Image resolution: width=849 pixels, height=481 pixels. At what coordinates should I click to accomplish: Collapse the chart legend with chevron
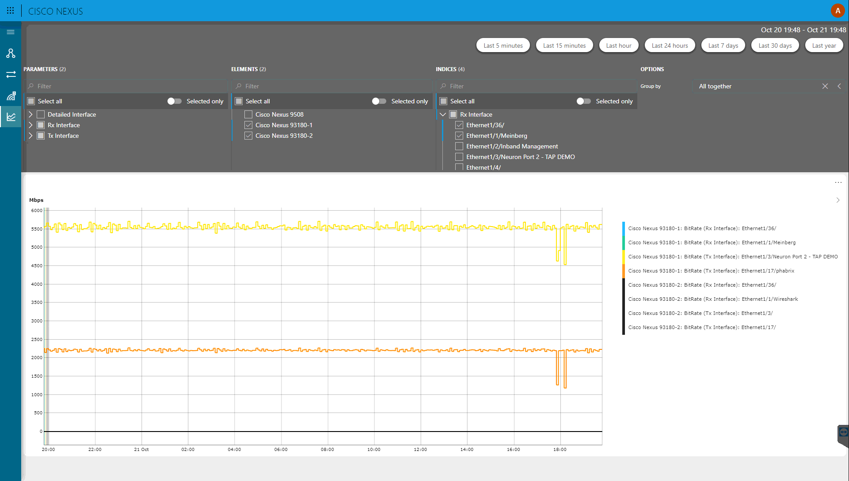pos(838,200)
